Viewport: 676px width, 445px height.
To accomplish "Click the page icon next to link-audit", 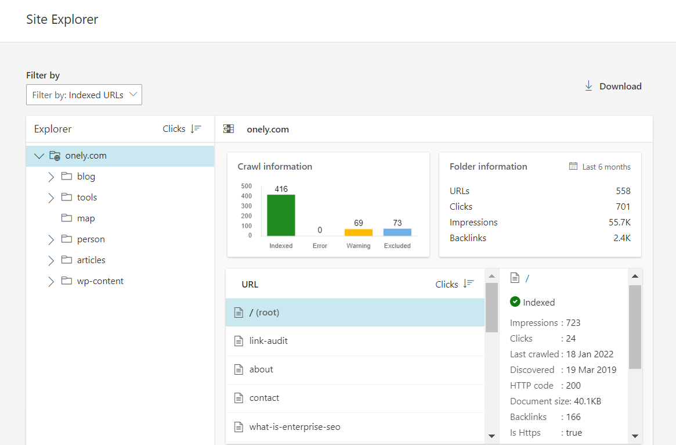I will [238, 340].
